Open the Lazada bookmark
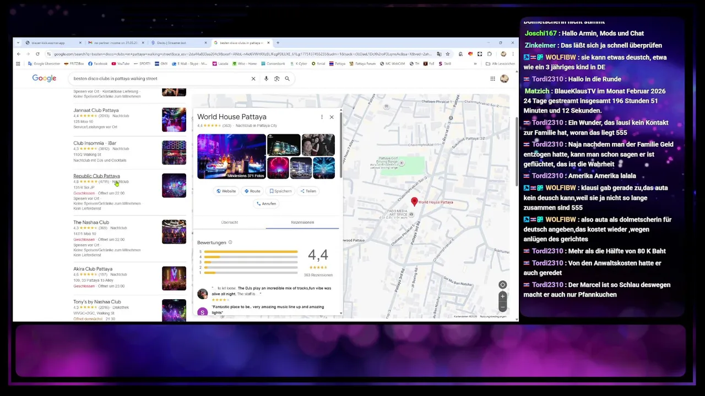 (220, 64)
